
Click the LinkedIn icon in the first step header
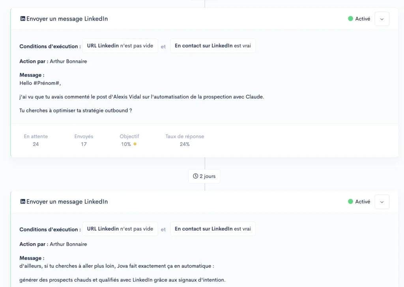22,19
